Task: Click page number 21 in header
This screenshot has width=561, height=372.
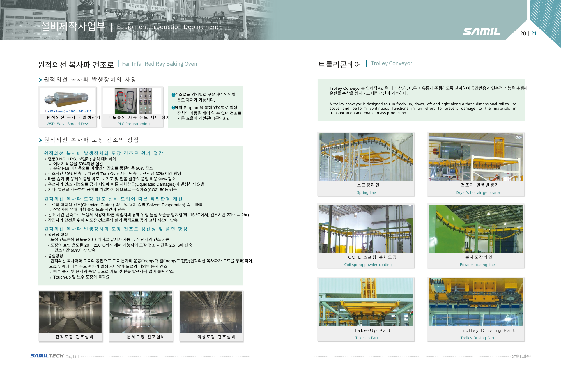Action: click(x=534, y=34)
